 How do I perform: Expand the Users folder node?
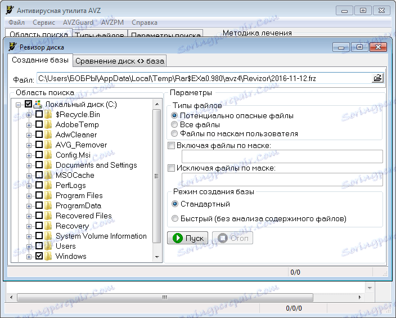[29, 247]
